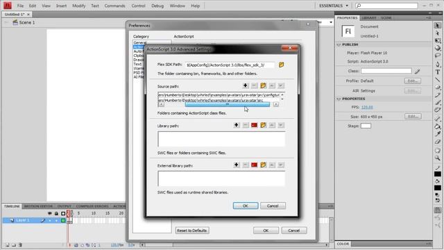The image size is (444, 250).
Task: Open the Commands menu
Action: pyautogui.click(x=114, y=6)
